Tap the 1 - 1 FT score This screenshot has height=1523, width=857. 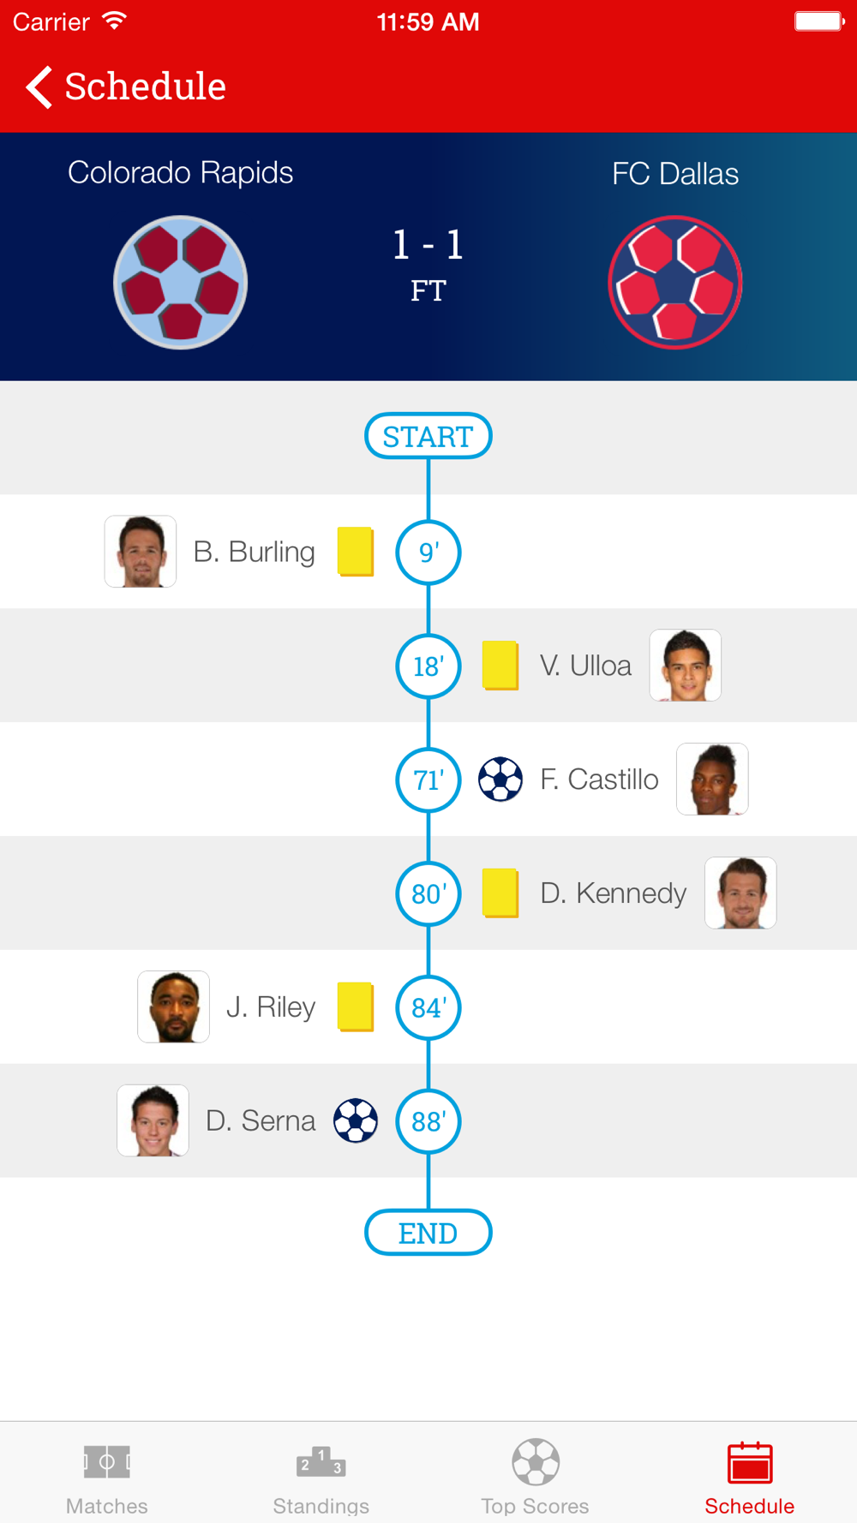coord(428,264)
